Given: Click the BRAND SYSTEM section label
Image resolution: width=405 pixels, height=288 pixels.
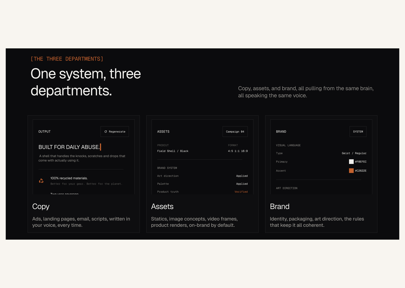Looking at the screenshot, I should [167, 168].
